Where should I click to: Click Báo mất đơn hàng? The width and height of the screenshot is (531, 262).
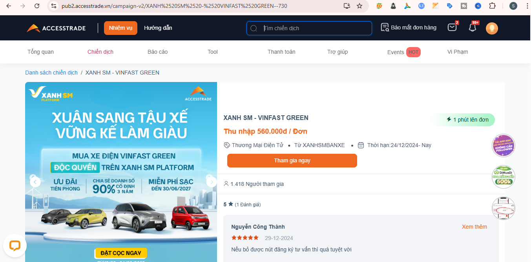coord(409,27)
